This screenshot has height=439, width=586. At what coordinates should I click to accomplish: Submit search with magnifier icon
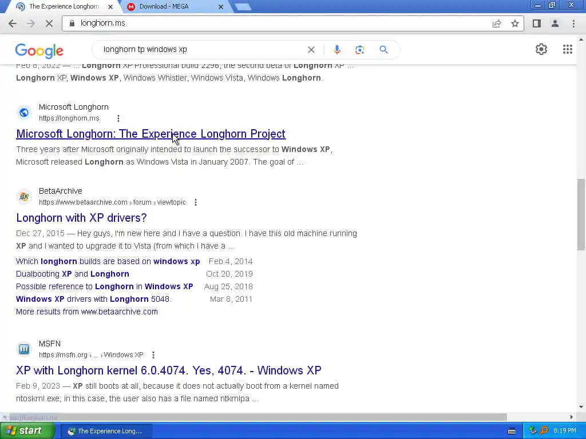383,50
